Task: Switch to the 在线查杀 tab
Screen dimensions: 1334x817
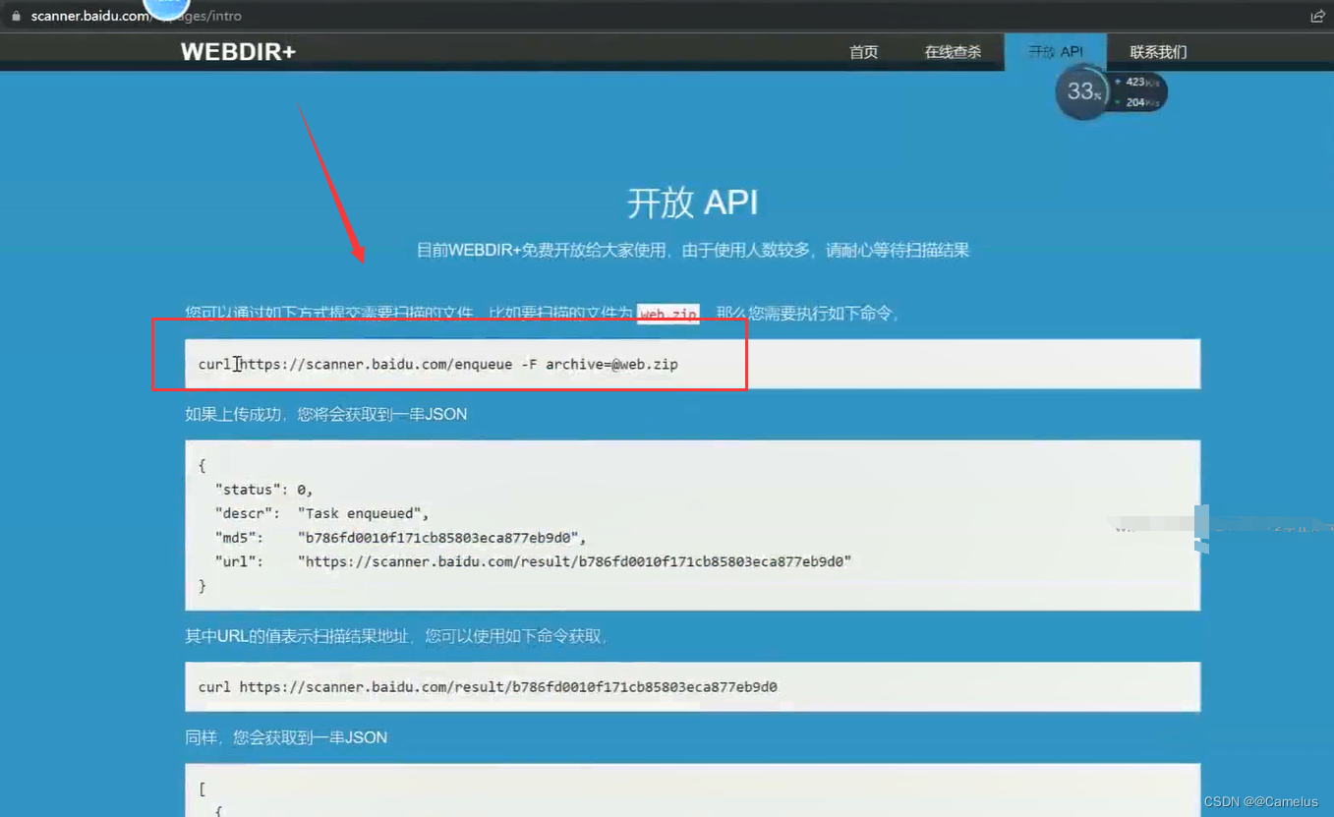Action: click(x=953, y=52)
